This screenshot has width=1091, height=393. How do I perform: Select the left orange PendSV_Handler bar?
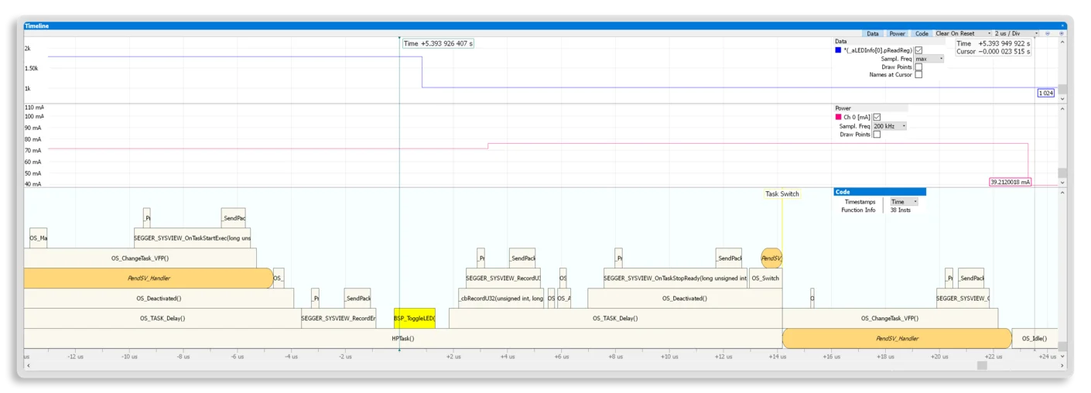(149, 279)
